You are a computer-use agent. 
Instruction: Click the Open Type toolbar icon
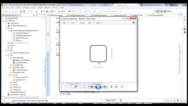coord(69,11)
